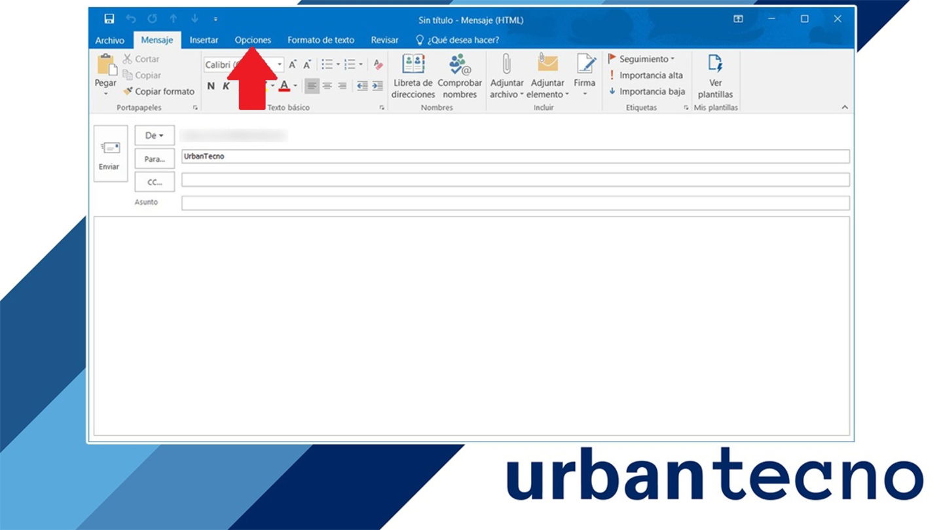Click the Pegar clipboard icon
943x530 pixels.
tap(105, 65)
